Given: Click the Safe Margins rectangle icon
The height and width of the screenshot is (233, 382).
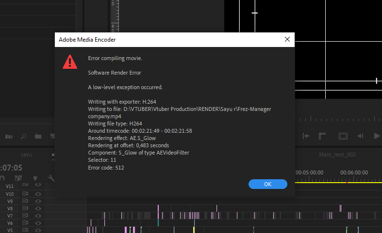Looking at the screenshot, I should pos(343,136).
